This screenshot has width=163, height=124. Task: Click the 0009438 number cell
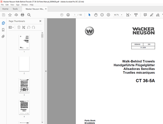(137, 44)
